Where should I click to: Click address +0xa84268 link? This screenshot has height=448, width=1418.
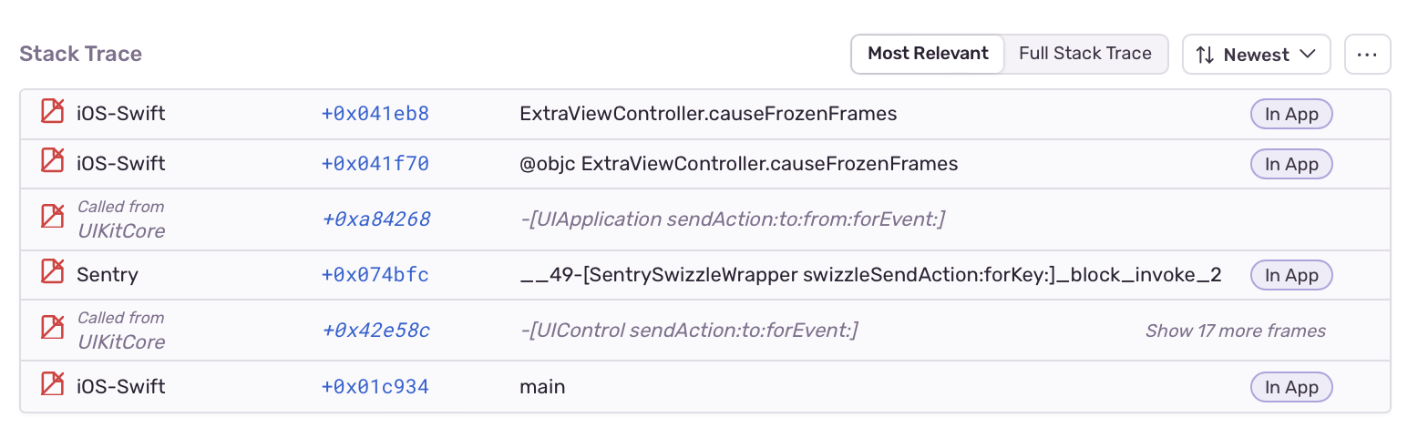click(x=375, y=219)
